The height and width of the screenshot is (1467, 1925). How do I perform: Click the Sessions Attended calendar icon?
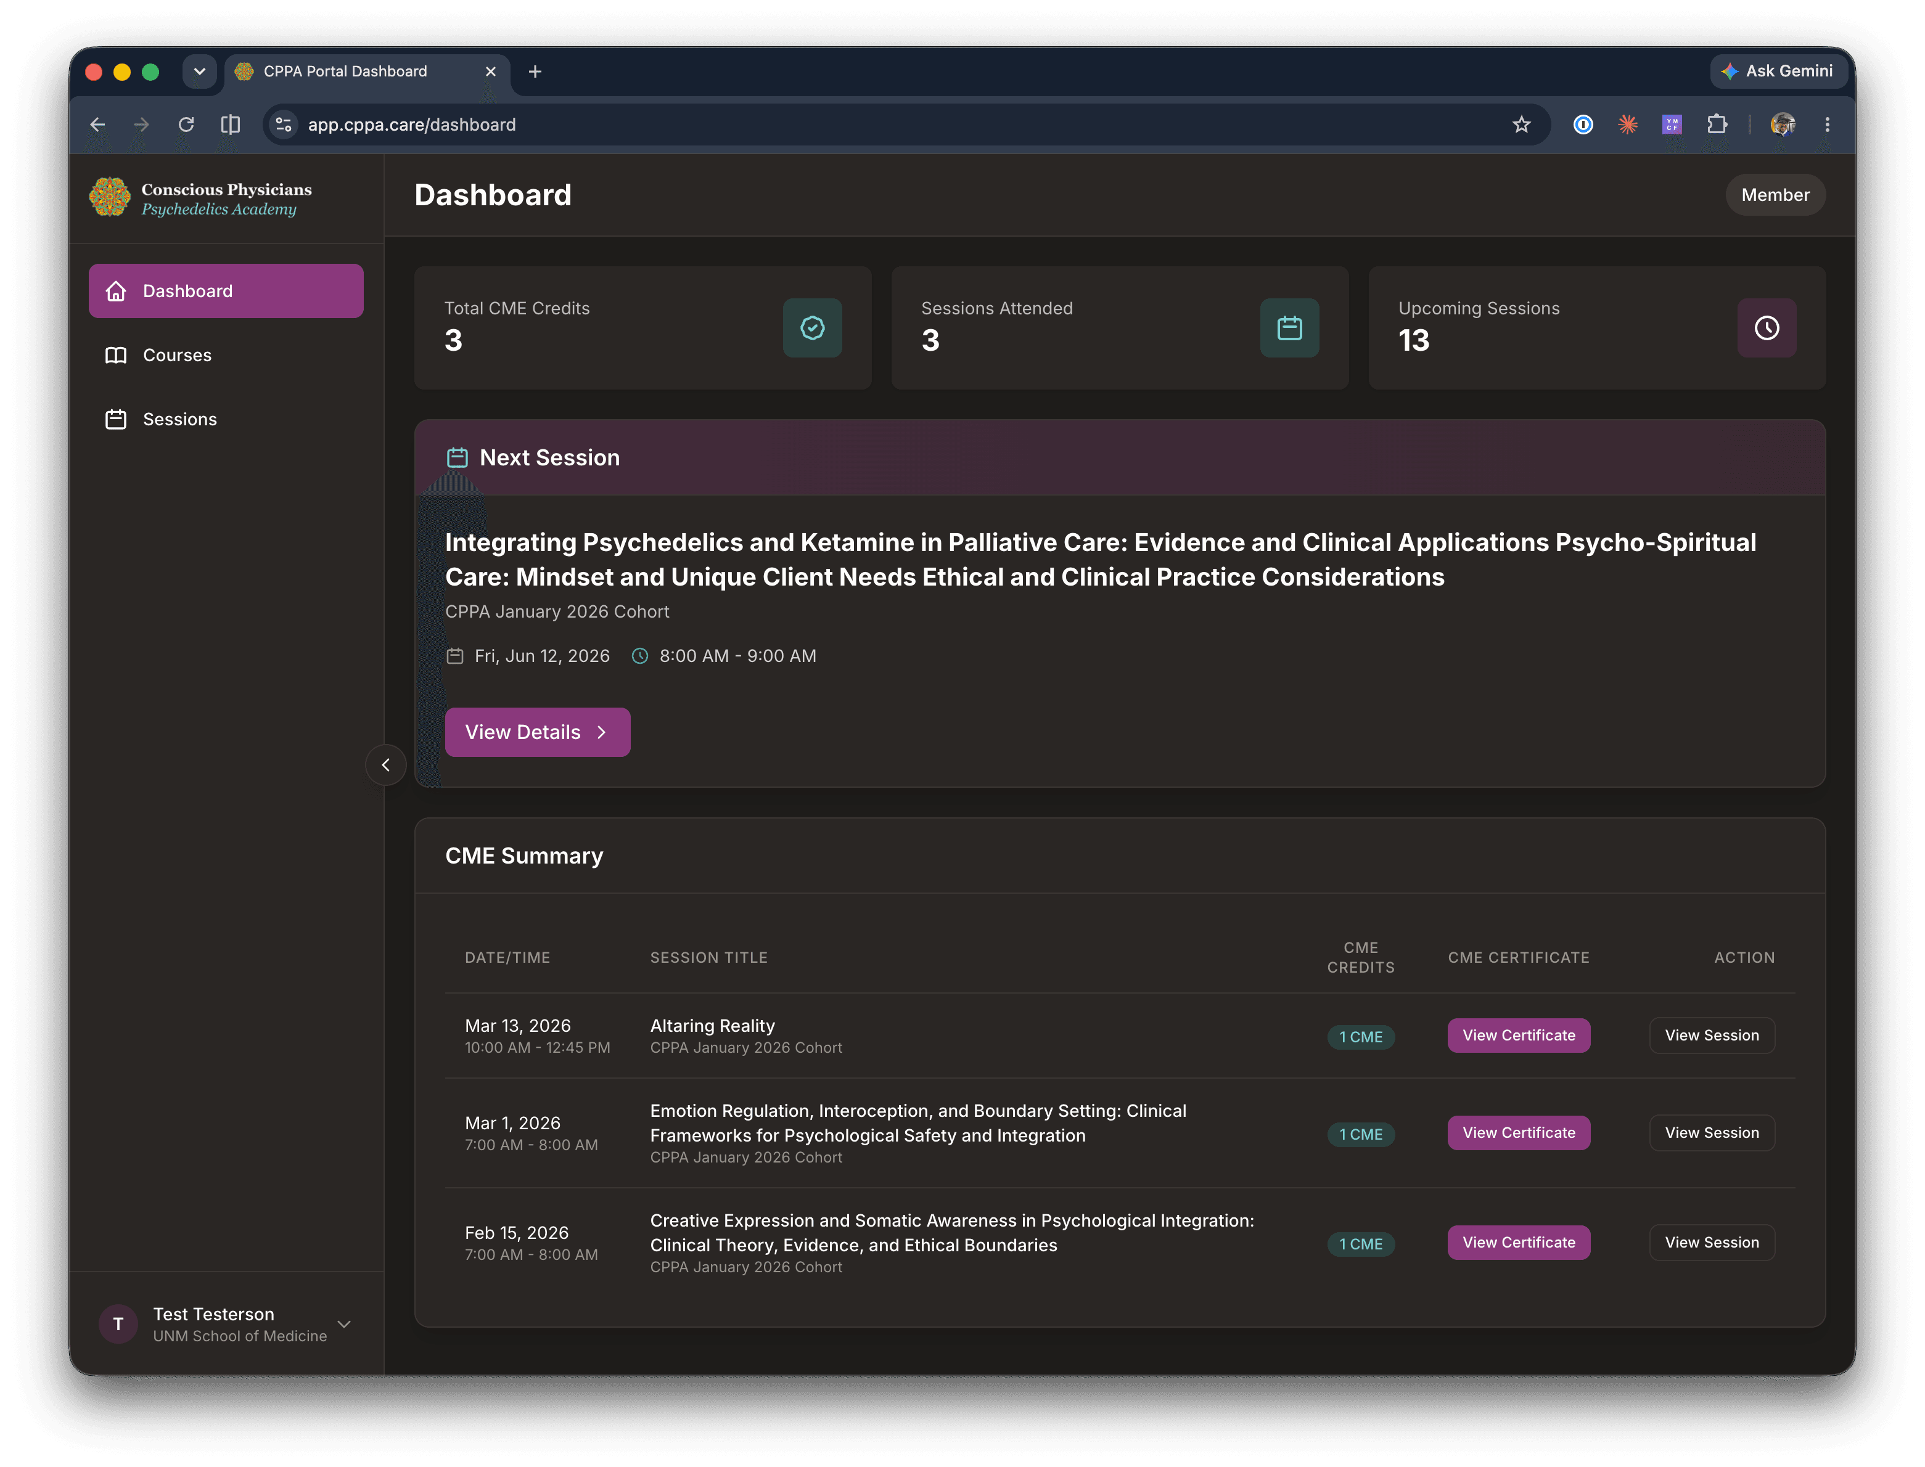[x=1289, y=329]
